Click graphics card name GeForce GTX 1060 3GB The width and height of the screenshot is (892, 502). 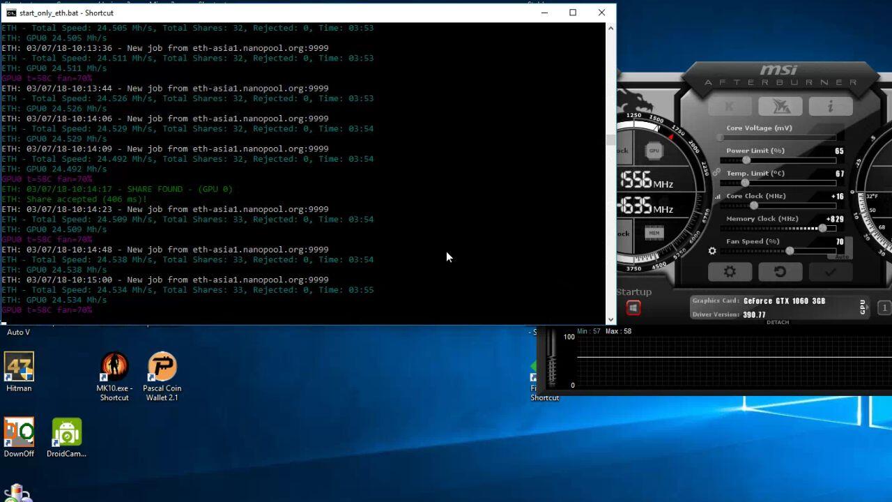coord(784,301)
